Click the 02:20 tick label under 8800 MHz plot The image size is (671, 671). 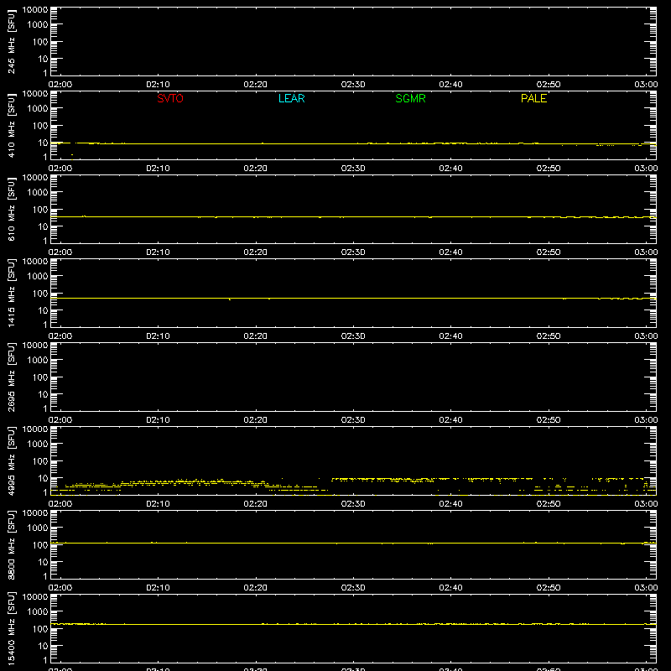pos(256,588)
